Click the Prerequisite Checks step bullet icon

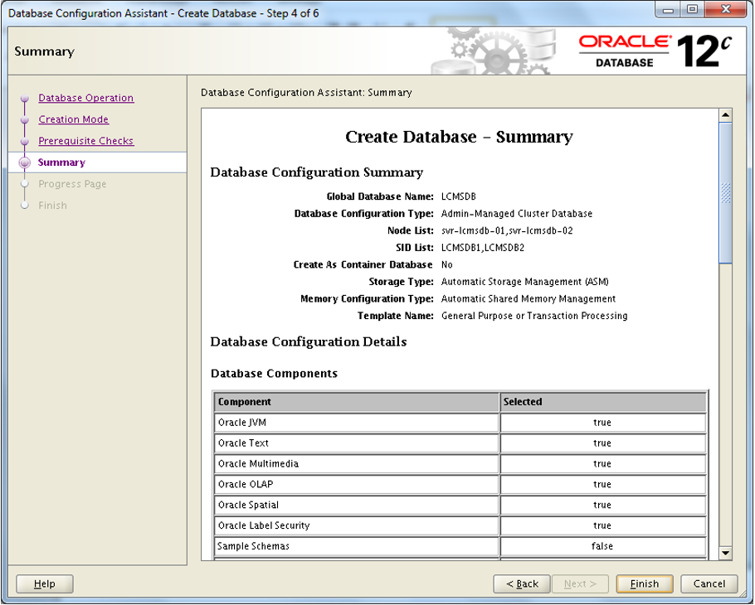tap(25, 142)
